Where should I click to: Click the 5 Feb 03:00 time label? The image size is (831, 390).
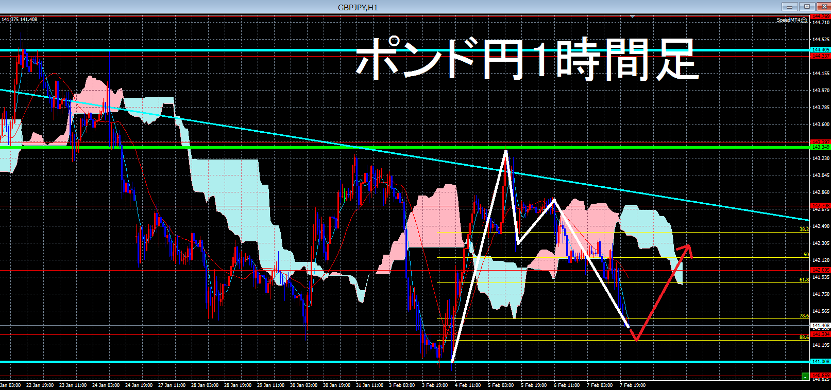[500, 385]
